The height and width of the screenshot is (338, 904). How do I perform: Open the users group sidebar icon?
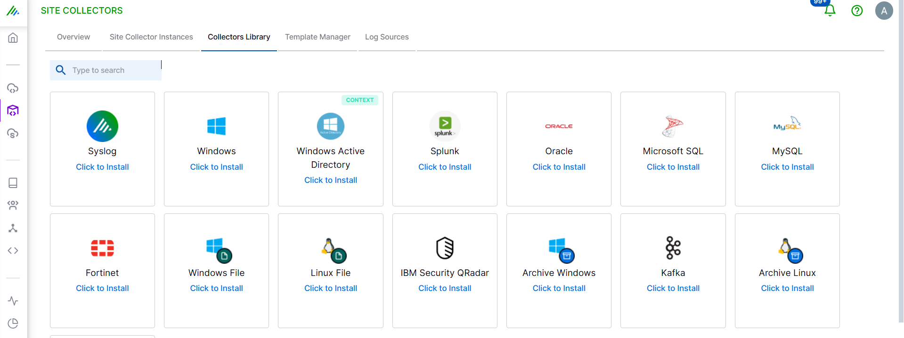click(13, 205)
